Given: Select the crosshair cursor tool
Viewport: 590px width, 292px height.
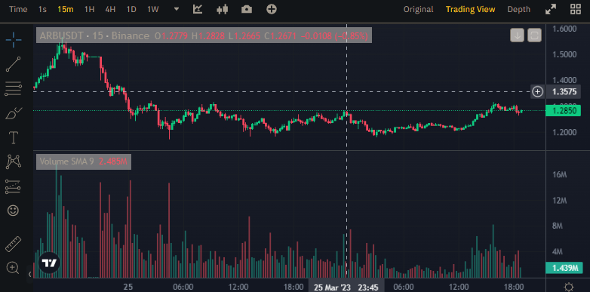Looking at the screenshot, I should [x=14, y=40].
